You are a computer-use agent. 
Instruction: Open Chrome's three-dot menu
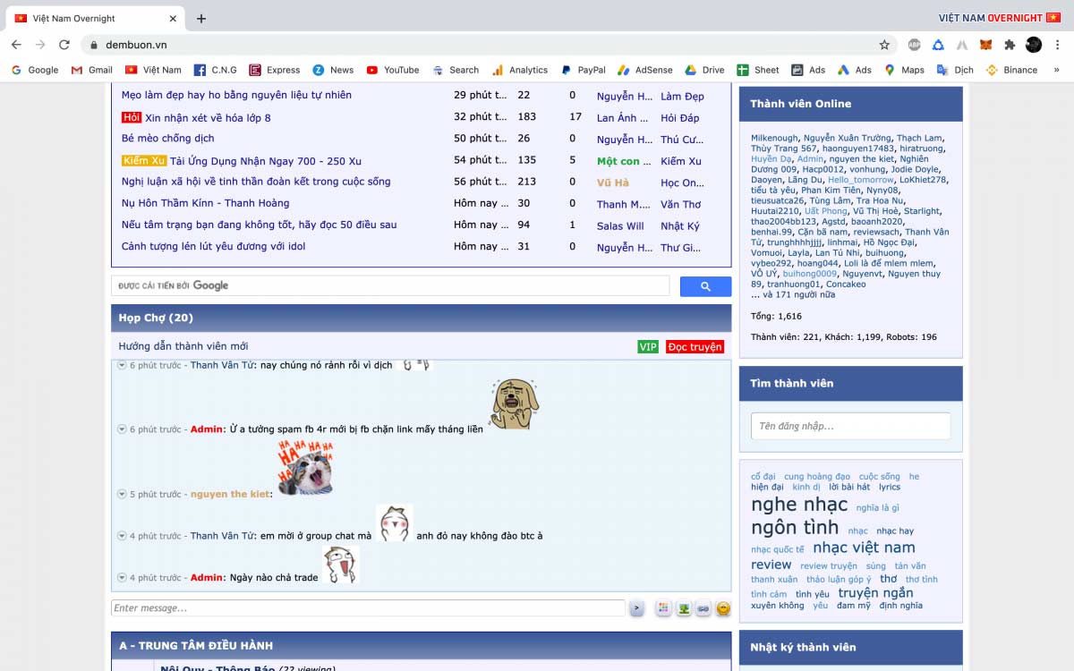1058,45
